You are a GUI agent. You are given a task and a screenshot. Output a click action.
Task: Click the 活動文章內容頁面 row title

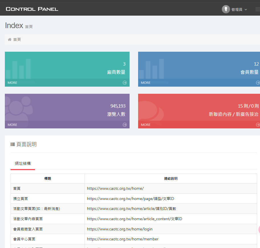coord(28,219)
